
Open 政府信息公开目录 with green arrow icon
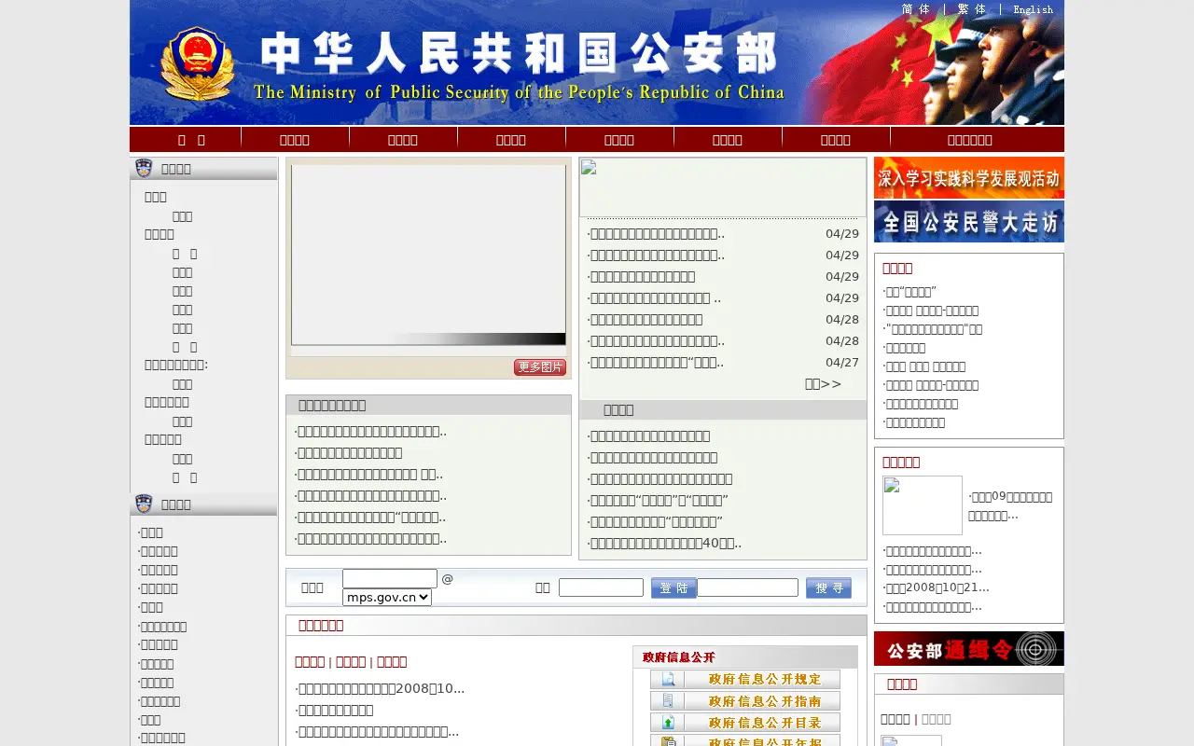click(745, 722)
